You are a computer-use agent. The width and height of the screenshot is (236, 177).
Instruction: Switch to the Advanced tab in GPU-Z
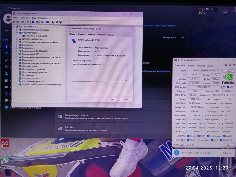click(x=201, y=66)
